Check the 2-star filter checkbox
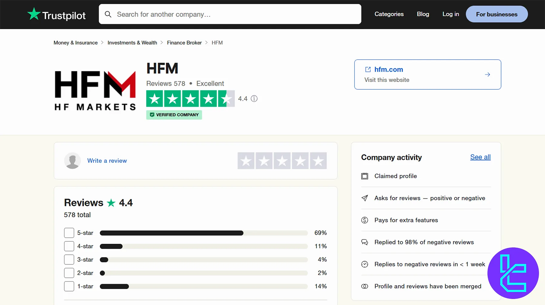The width and height of the screenshot is (545, 305). pyautogui.click(x=69, y=273)
